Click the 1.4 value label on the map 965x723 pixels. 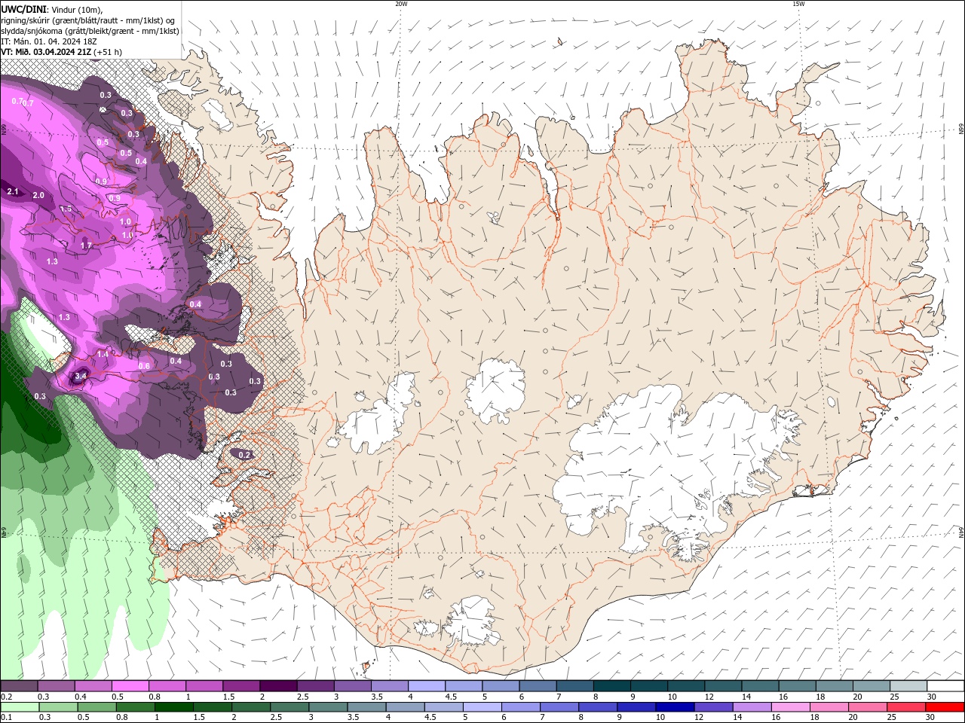[103, 354]
